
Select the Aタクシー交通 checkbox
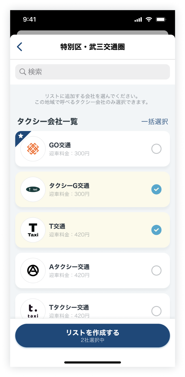[156, 270]
